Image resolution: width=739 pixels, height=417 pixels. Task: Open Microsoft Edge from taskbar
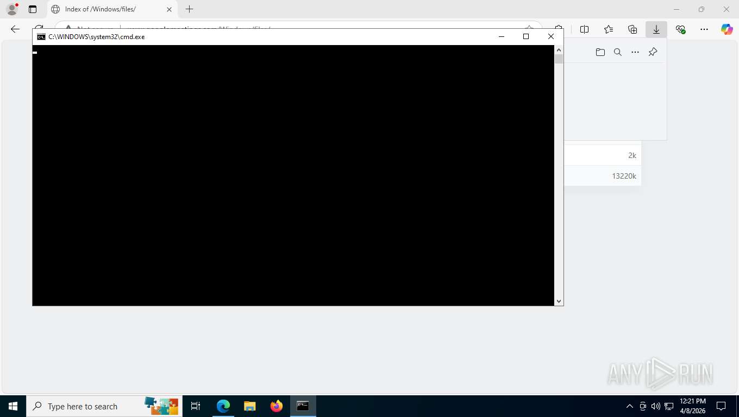(223, 406)
